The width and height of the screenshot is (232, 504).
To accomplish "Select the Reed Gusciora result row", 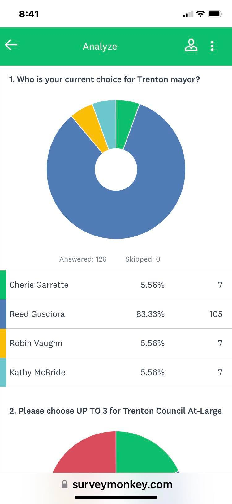I will point(116,314).
